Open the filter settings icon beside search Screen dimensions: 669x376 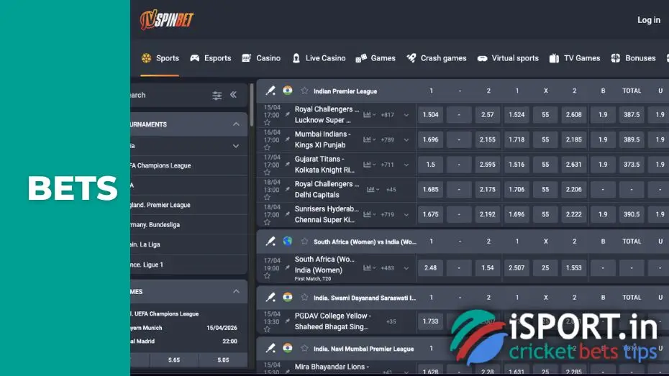pos(217,95)
